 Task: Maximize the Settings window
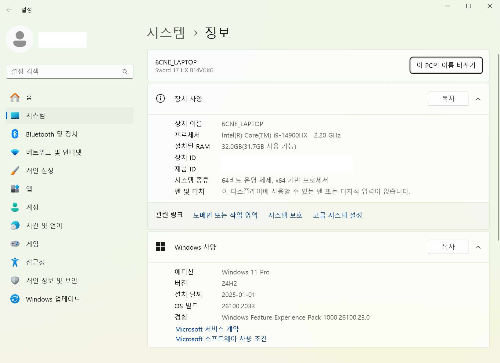(469, 6)
